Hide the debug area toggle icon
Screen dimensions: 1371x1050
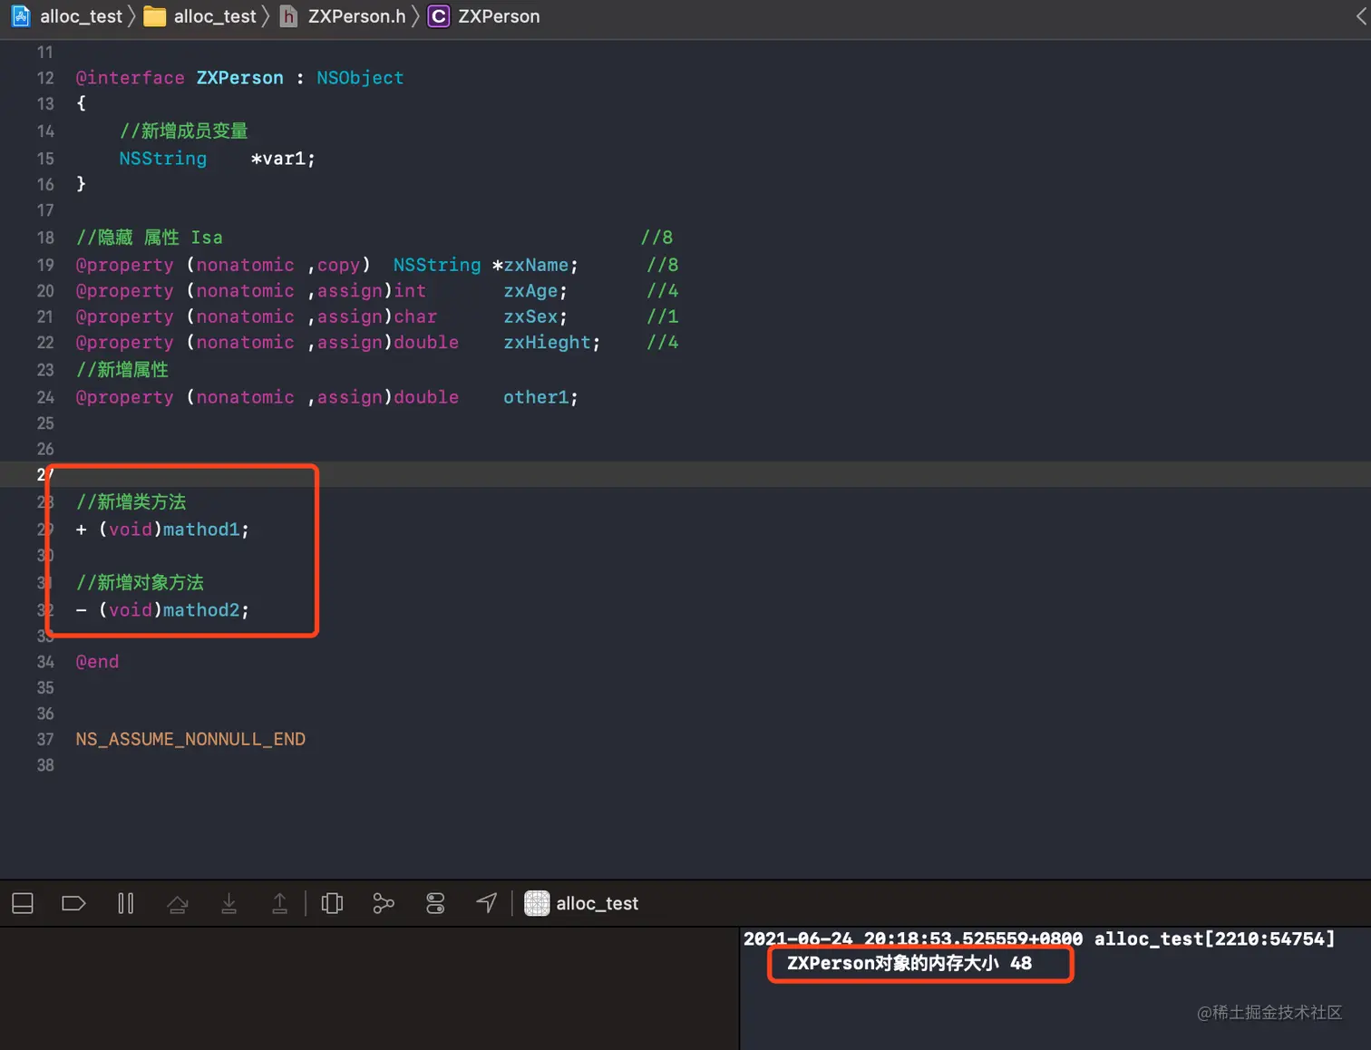point(23,903)
